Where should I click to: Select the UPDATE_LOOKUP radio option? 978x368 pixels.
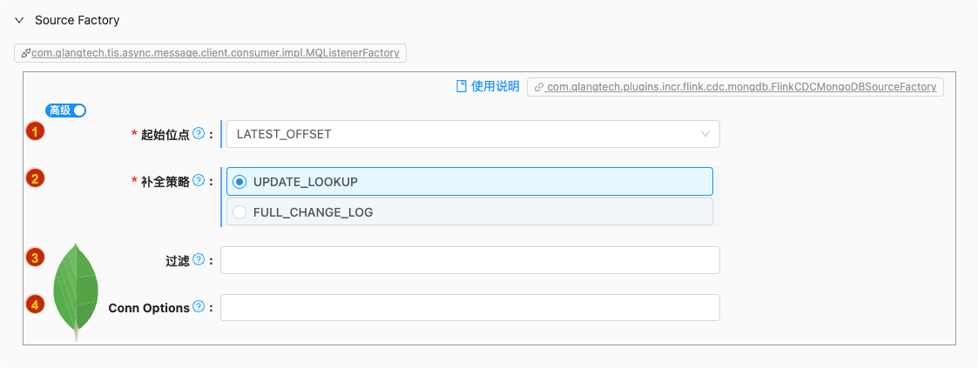tap(469, 181)
